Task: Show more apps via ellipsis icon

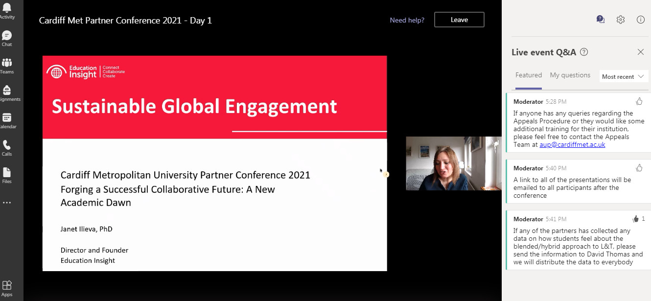Action: (7, 203)
